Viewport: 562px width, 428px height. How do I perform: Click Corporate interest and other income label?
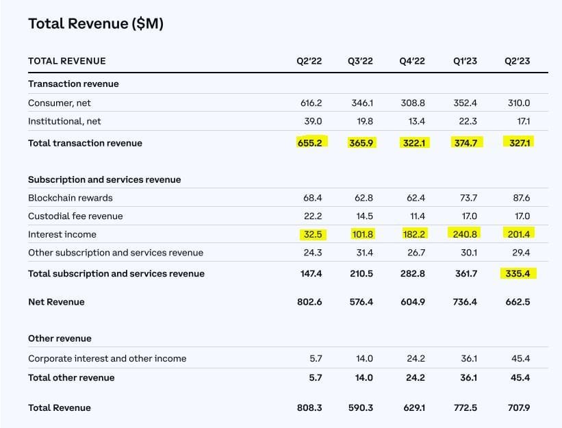click(107, 359)
